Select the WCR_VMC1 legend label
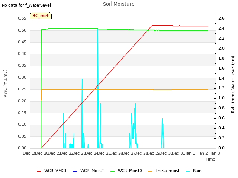Viewport: 238px width, 178px height. pyautogui.click(x=55, y=171)
